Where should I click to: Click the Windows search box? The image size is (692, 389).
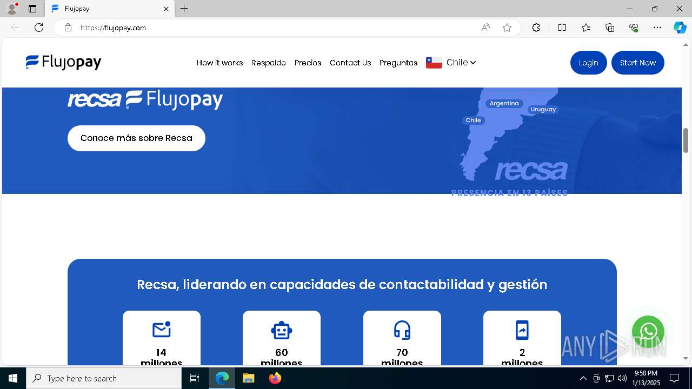(104, 378)
